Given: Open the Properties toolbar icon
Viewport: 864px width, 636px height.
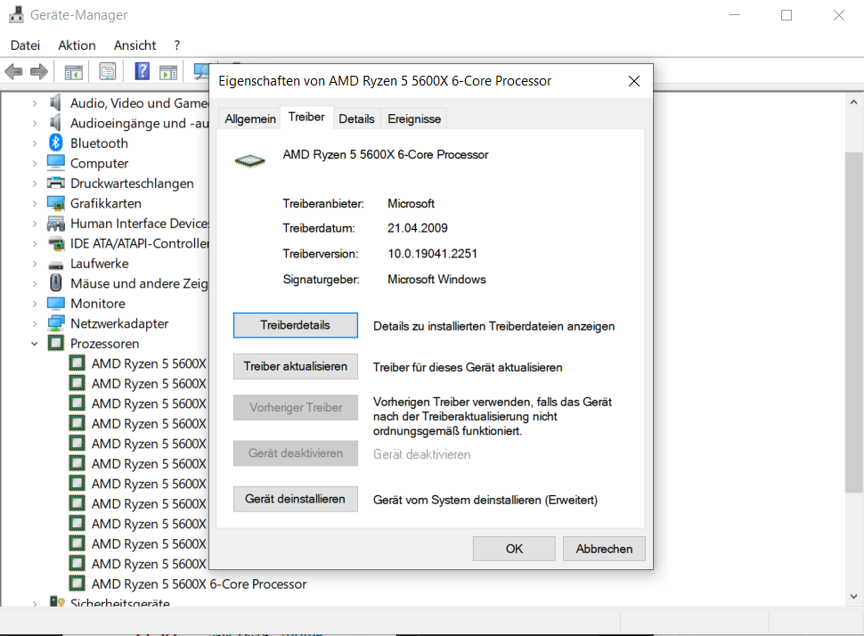Looking at the screenshot, I should pos(108,71).
